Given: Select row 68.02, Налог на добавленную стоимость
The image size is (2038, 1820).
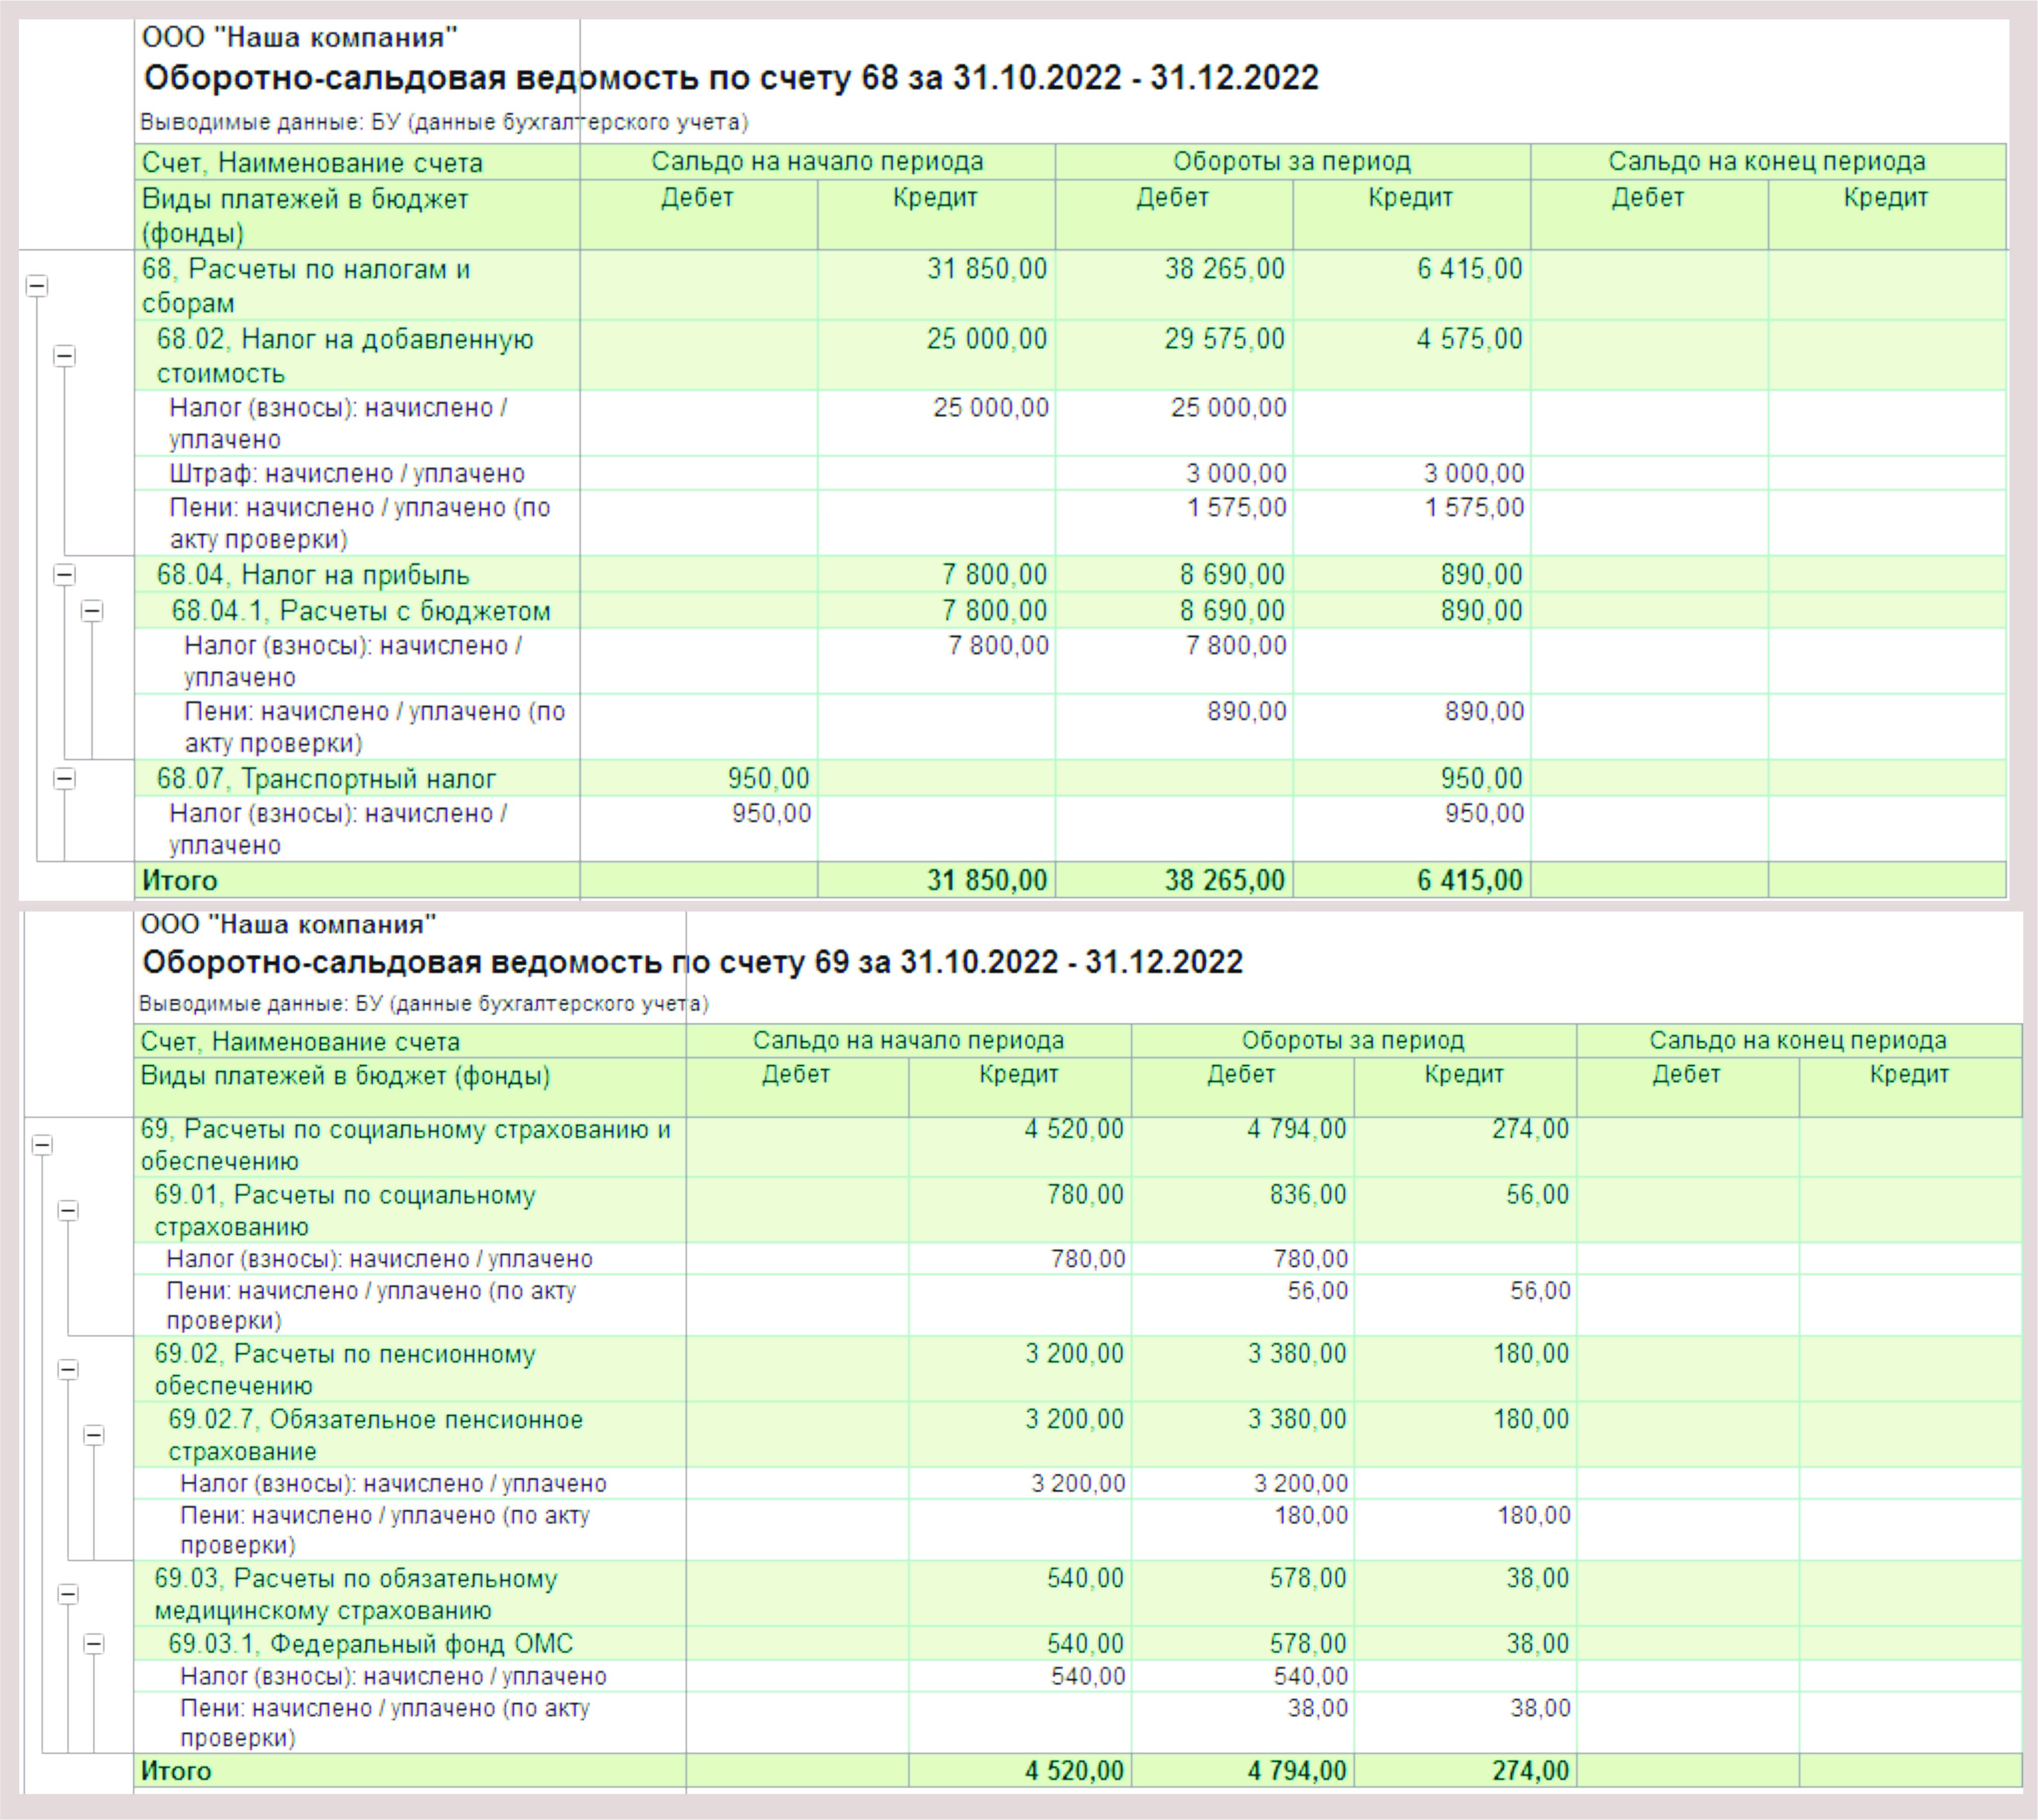Looking at the screenshot, I should click(1070, 355).
